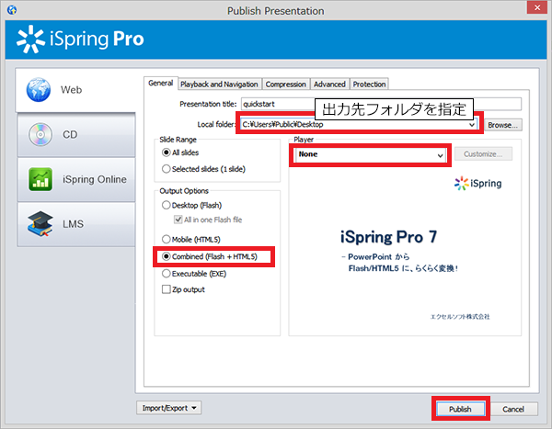Switch to the General tab

click(x=160, y=84)
